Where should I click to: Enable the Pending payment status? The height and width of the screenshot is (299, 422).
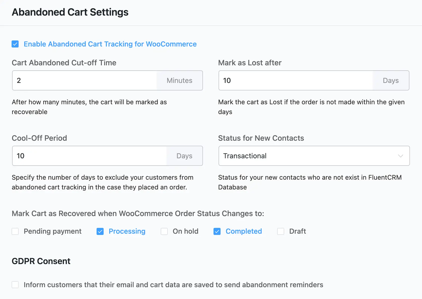[15, 231]
